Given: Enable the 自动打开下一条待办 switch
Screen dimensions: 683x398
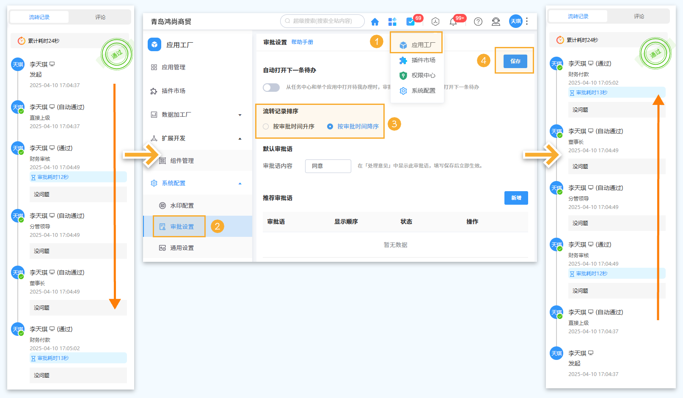Looking at the screenshot, I should tap(271, 87).
